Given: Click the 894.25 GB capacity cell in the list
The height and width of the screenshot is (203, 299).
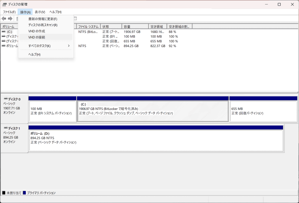Looking at the screenshot, I should pyautogui.click(x=131, y=46).
